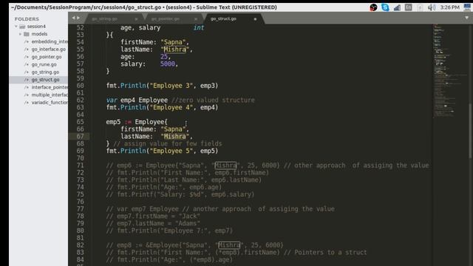This screenshot has height=266, width=473.
Task: Open the 3:26 PM clock menu
Action: tap(450, 7)
